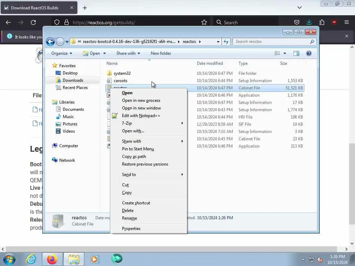Sort by the Size column header

[x=291, y=63]
